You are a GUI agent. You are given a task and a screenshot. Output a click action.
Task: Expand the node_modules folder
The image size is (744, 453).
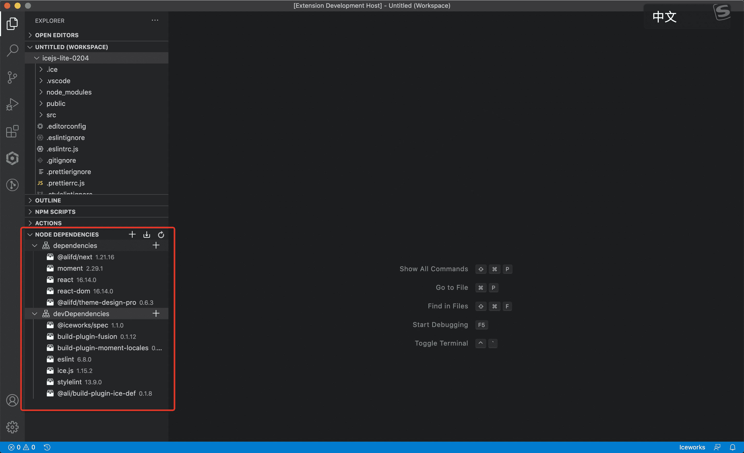[97, 92]
